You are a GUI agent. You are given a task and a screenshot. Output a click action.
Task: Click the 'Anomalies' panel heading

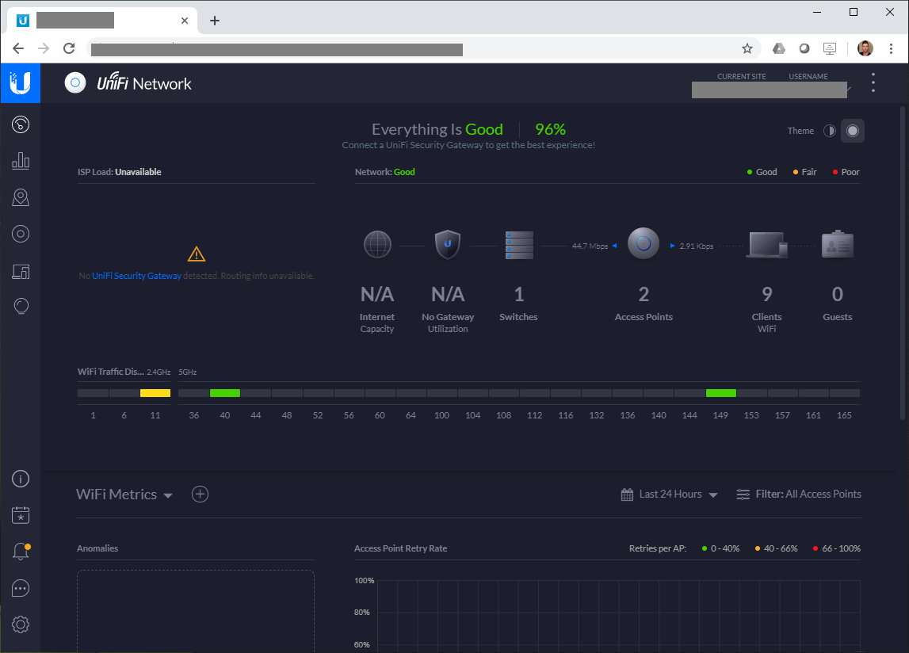point(97,548)
